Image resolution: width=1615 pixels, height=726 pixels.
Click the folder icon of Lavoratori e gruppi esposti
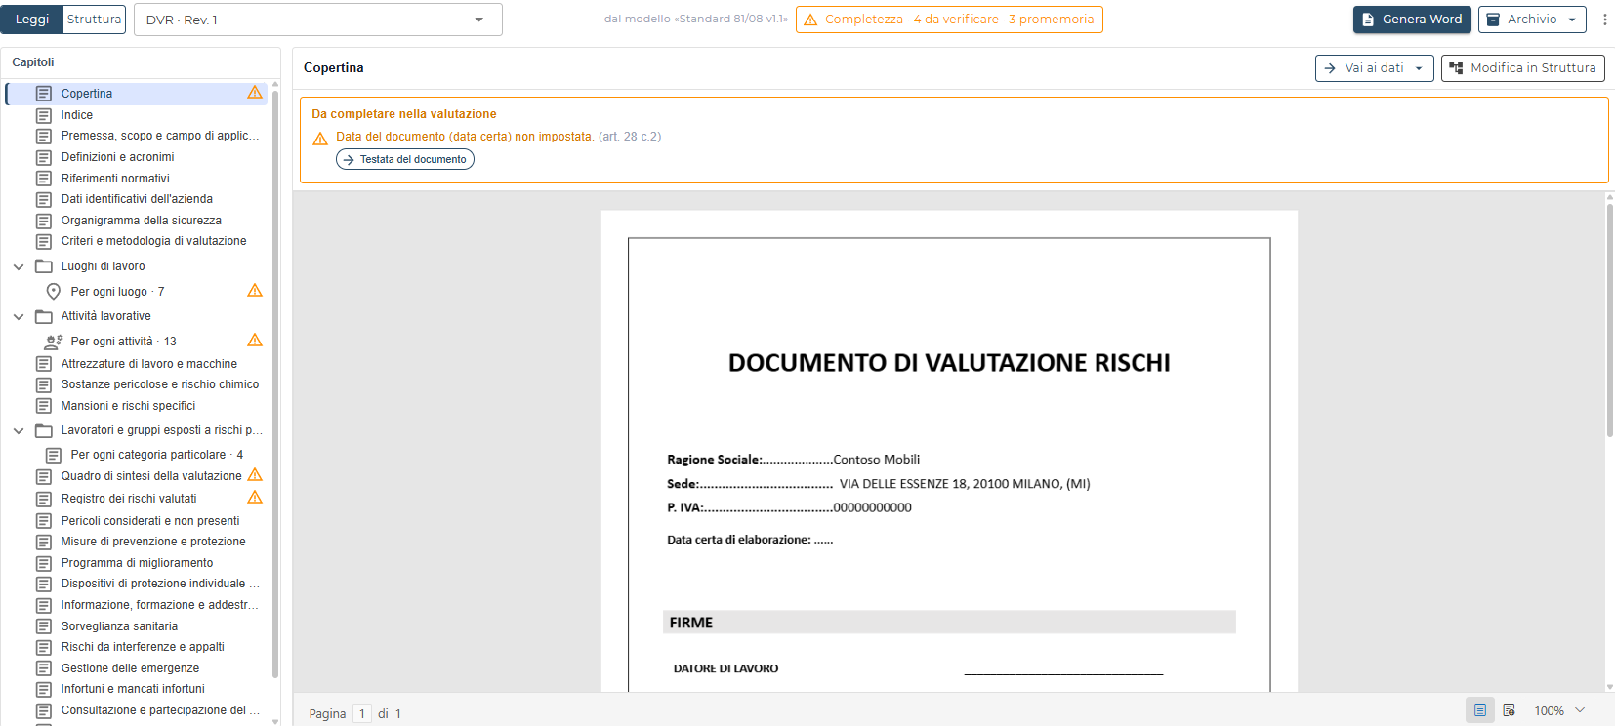click(44, 430)
